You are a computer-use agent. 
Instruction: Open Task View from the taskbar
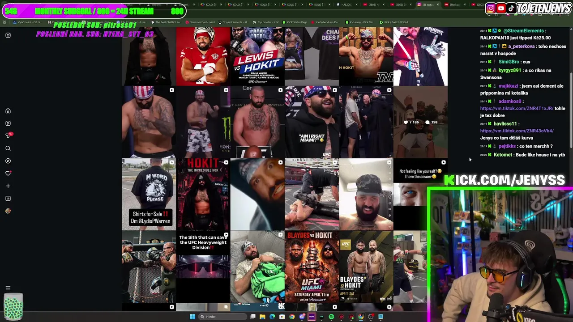[253, 317]
